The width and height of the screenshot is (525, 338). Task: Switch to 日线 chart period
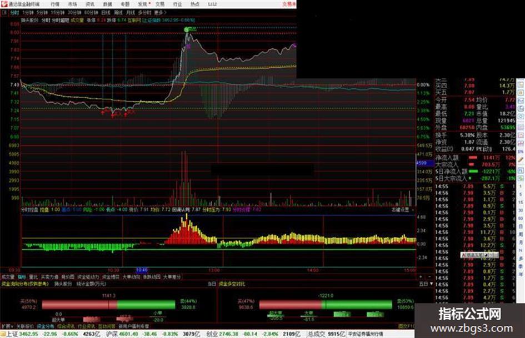(x=106, y=12)
